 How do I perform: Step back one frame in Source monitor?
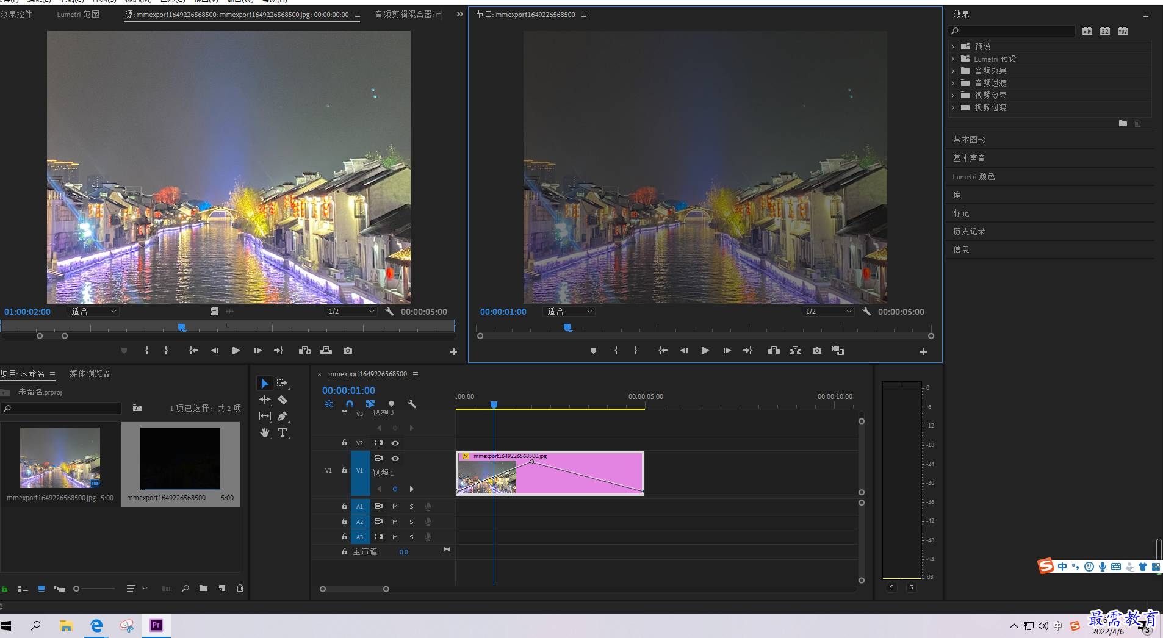pyautogui.click(x=214, y=351)
